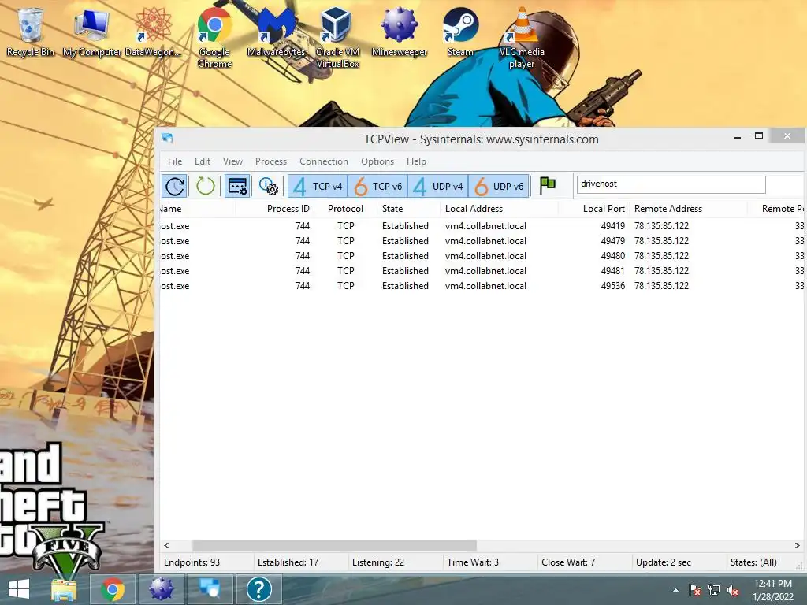Click the TCPView title bar app icon
The height and width of the screenshot is (605, 807).
click(168, 138)
